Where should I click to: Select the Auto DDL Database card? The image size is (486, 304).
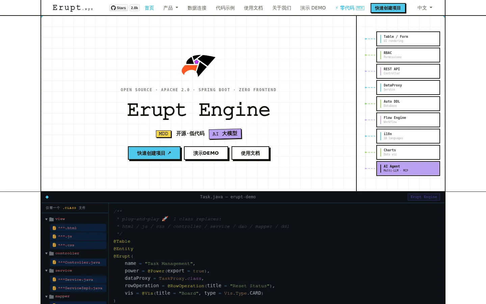408,104
